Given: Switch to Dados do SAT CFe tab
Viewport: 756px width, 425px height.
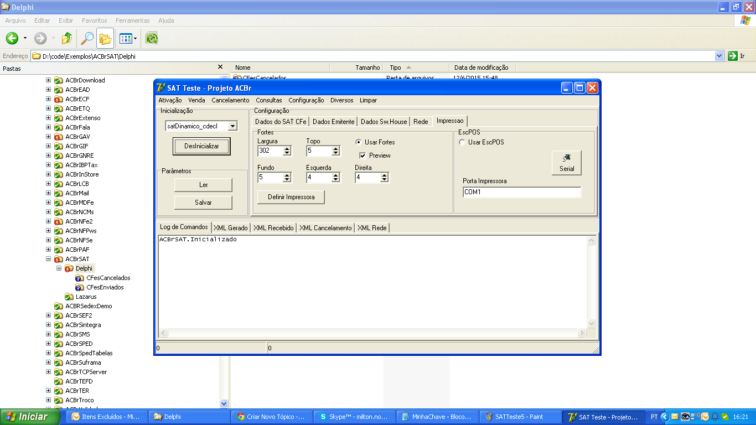Looking at the screenshot, I should 281,122.
